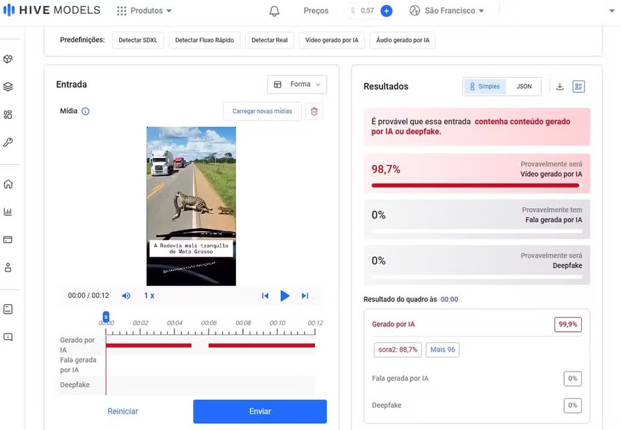Click the first red Gerado por IA segment

(148, 345)
